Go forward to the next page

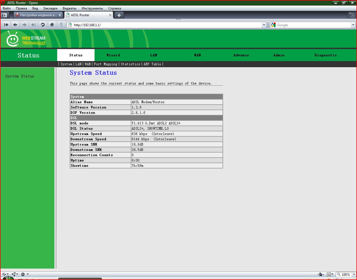pos(25,25)
